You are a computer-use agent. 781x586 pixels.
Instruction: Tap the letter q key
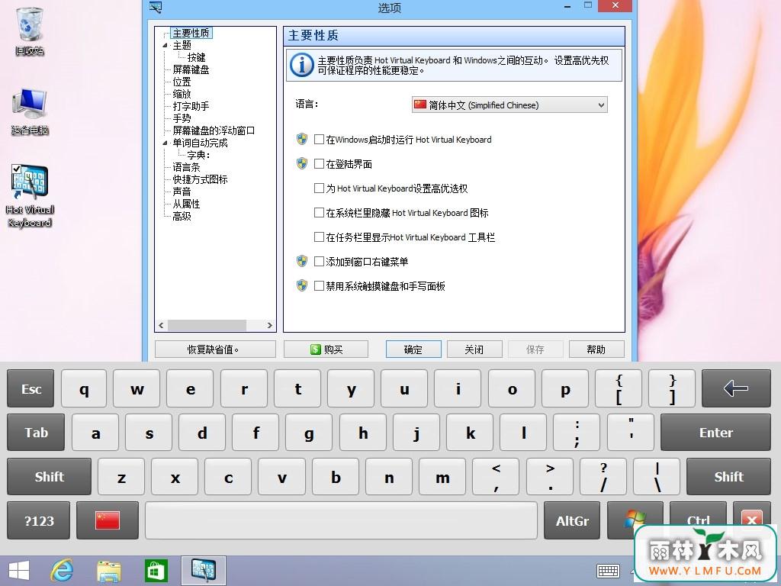pyautogui.click(x=84, y=388)
